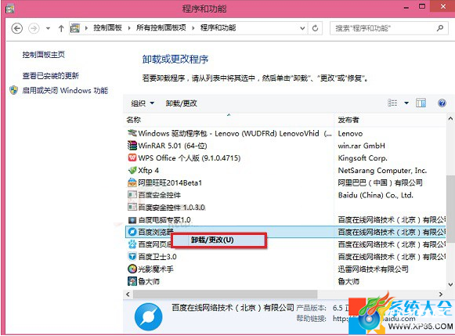The width and height of the screenshot is (455, 336).
Task: Click Lenovo publisher cell
Action: tap(350, 133)
